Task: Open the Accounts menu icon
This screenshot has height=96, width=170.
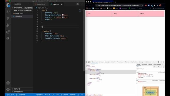Action: (x=8, y=83)
